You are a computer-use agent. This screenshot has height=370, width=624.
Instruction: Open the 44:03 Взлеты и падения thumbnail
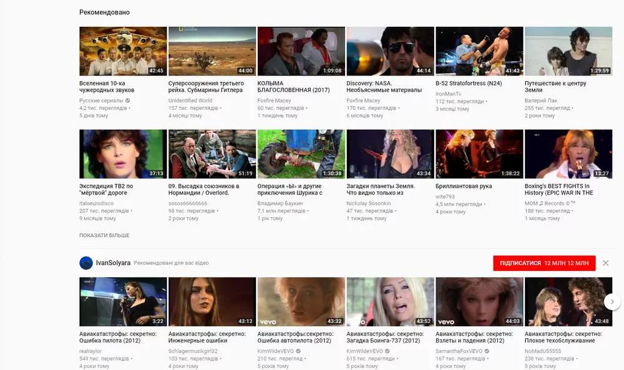coord(479,301)
